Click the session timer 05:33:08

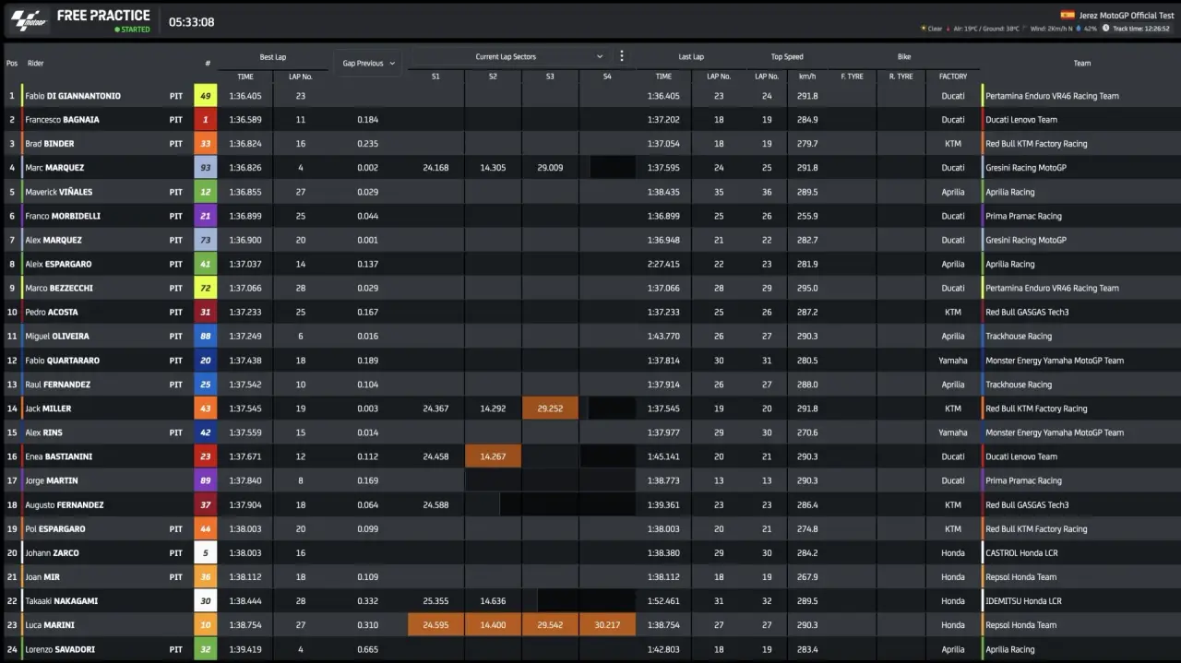192,22
